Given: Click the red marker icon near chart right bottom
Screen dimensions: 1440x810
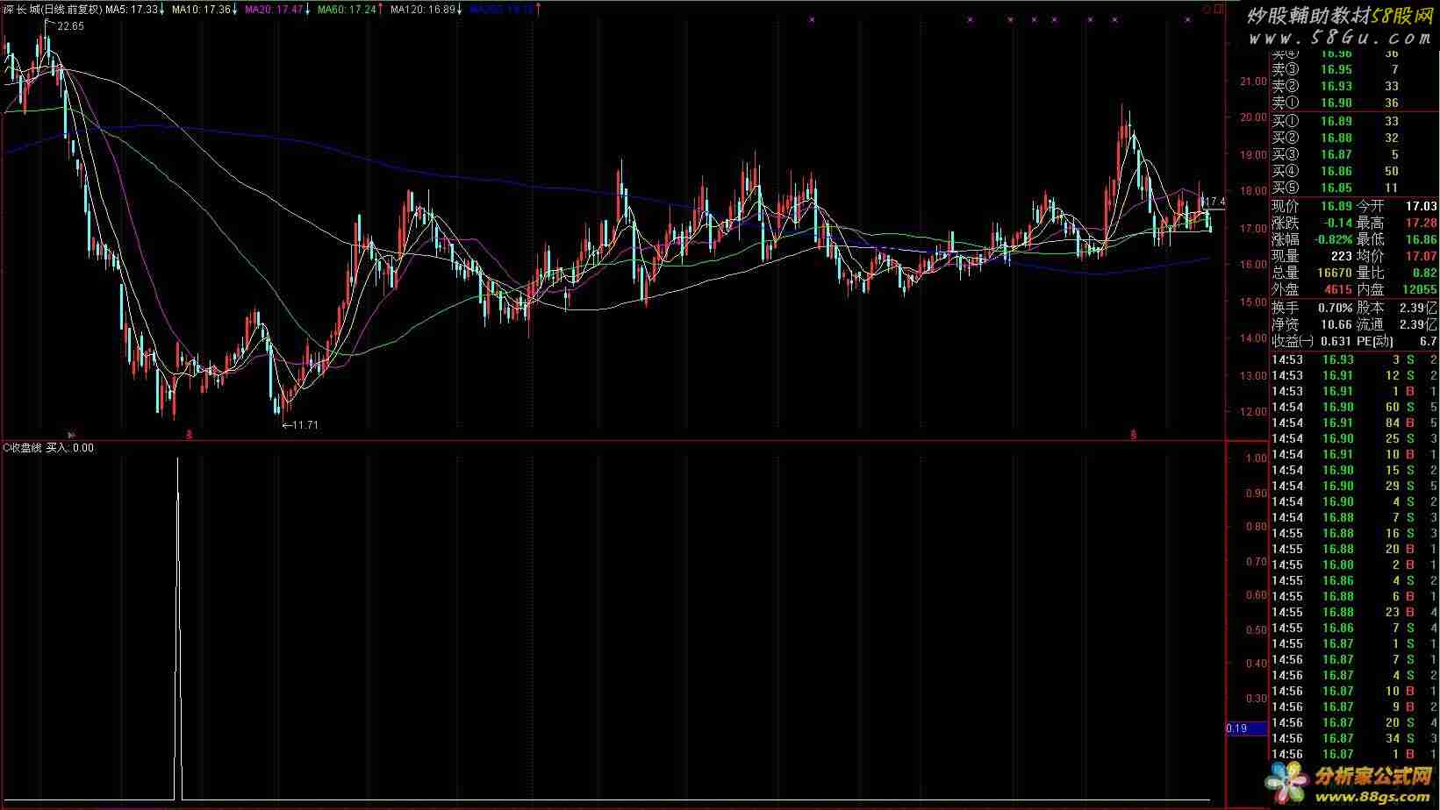Looking at the screenshot, I should pos(1134,434).
